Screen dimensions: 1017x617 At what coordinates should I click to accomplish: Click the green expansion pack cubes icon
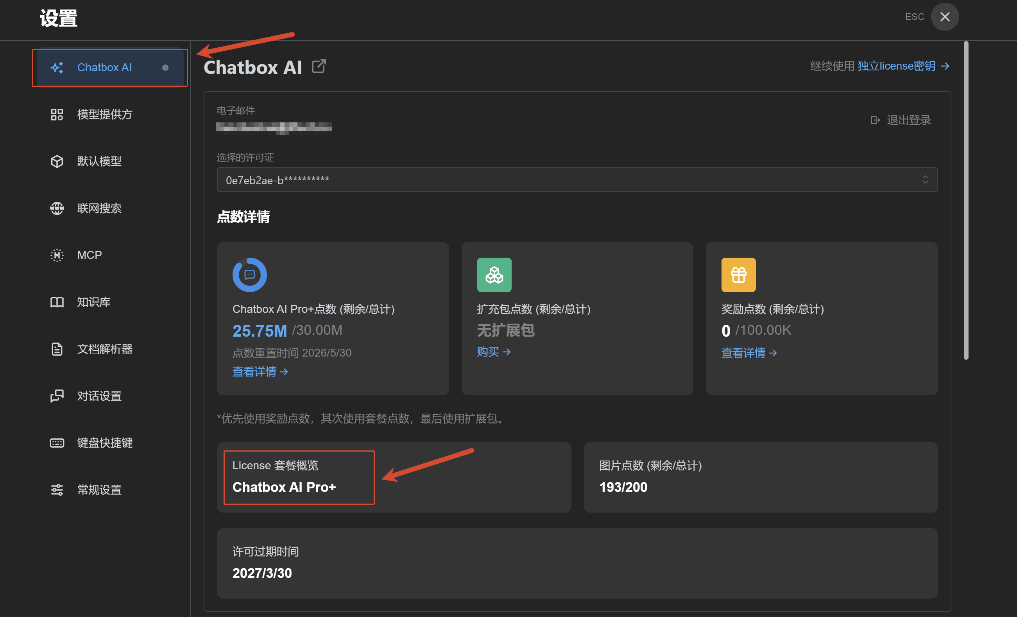[494, 274]
